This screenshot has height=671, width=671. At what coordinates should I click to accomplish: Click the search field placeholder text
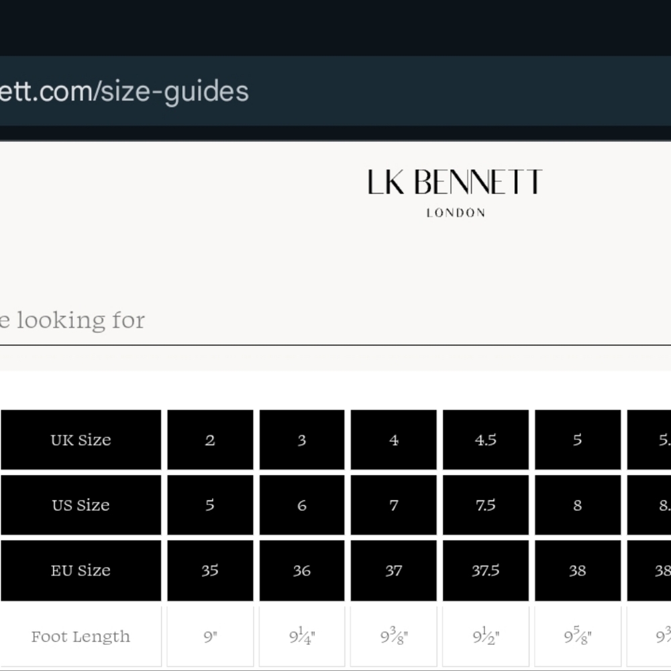pos(72,320)
